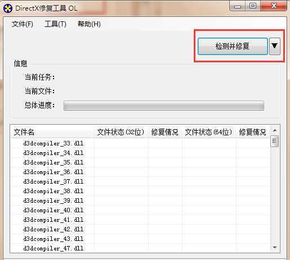Click the 文件状态(64位) column header
Image resolution: width=290 pixels, height=260 pixels.
click(x=209, y=132)
